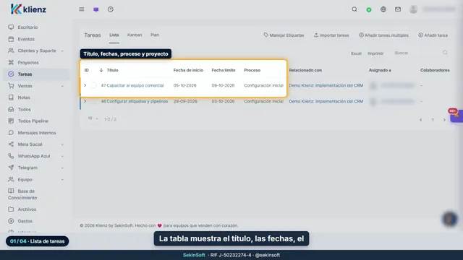Click the Klienz logo
This screenshot has width=463, height=260.
28,9
